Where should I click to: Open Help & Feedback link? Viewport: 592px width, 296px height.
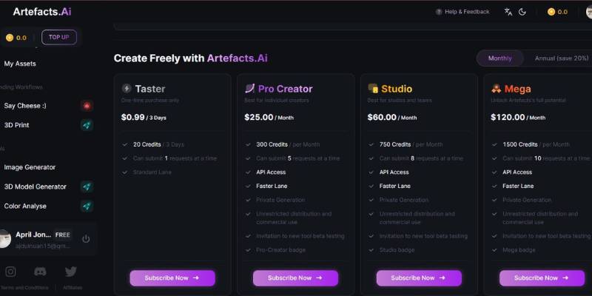(462, 12)
